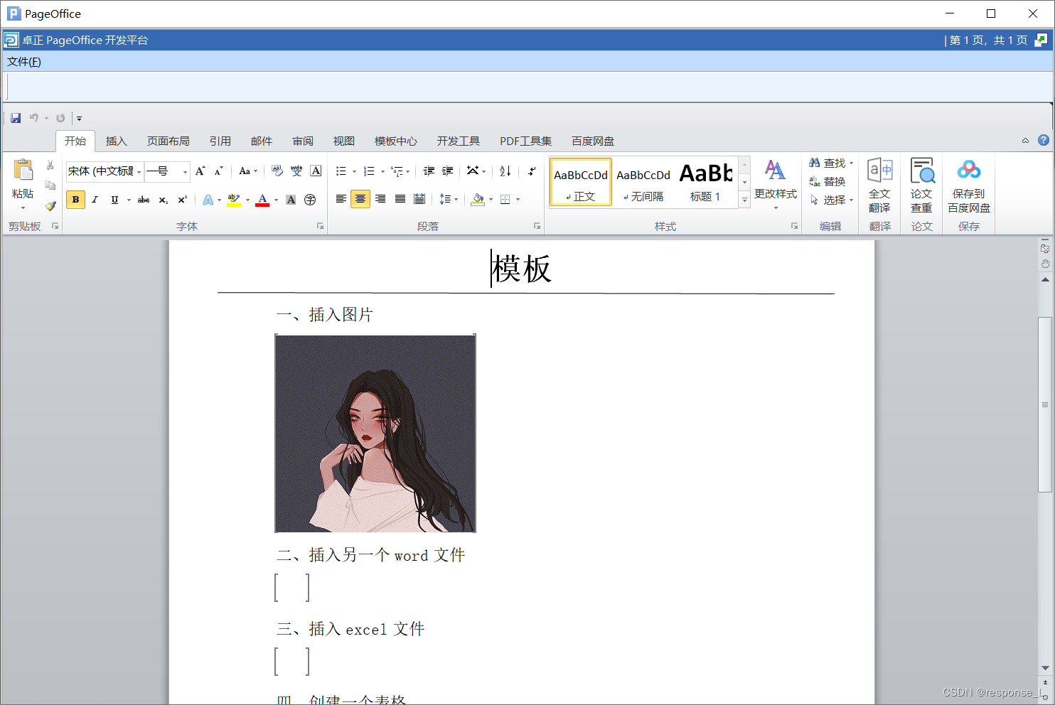
Task: Click 查找 find button
Action: (x=830, y=163)
